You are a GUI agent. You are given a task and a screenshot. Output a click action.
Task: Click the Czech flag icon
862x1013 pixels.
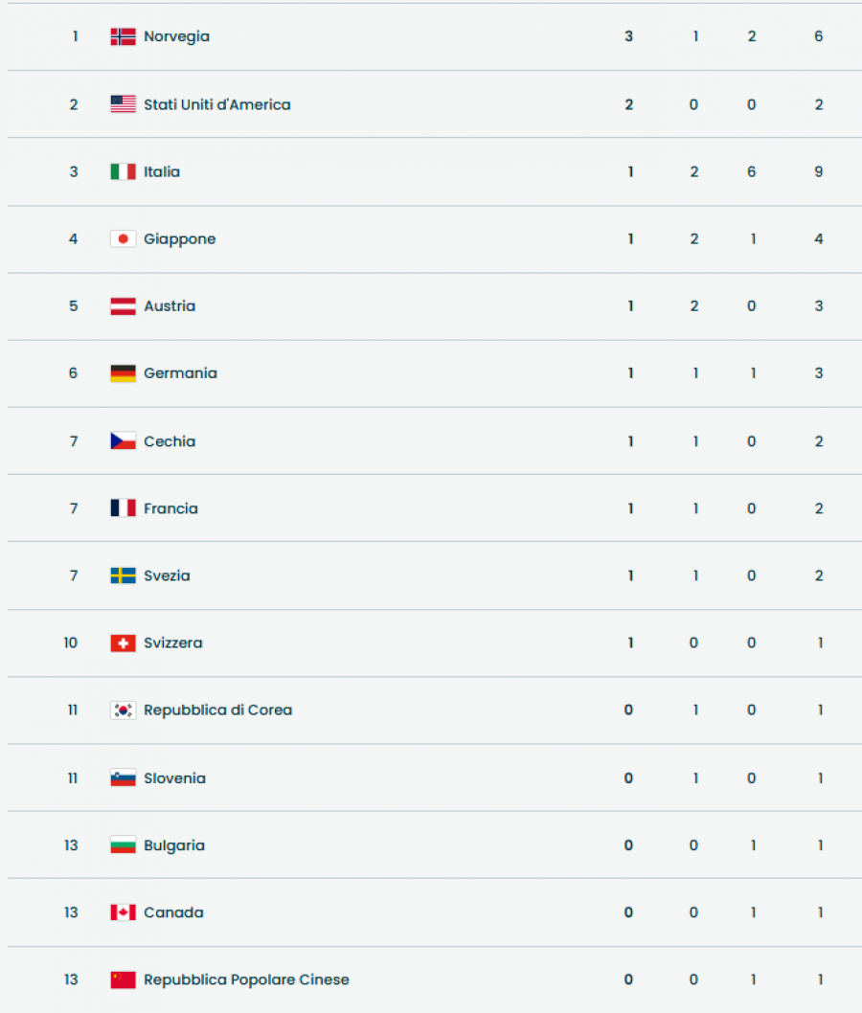click(x=123, y=441)
